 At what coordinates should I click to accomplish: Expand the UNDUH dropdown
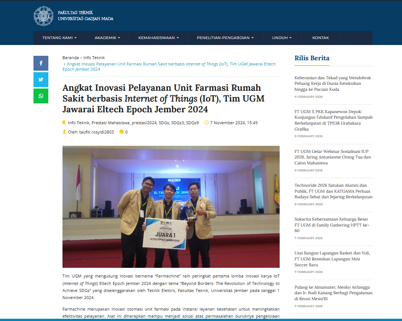tap(282, 38)
